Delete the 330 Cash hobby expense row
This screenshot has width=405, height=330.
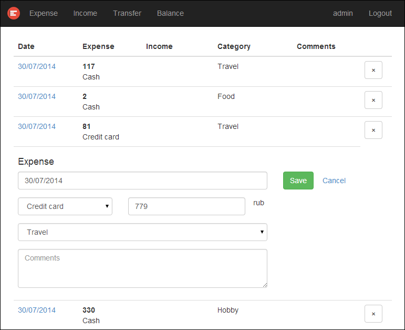click(x=373, y=314)
